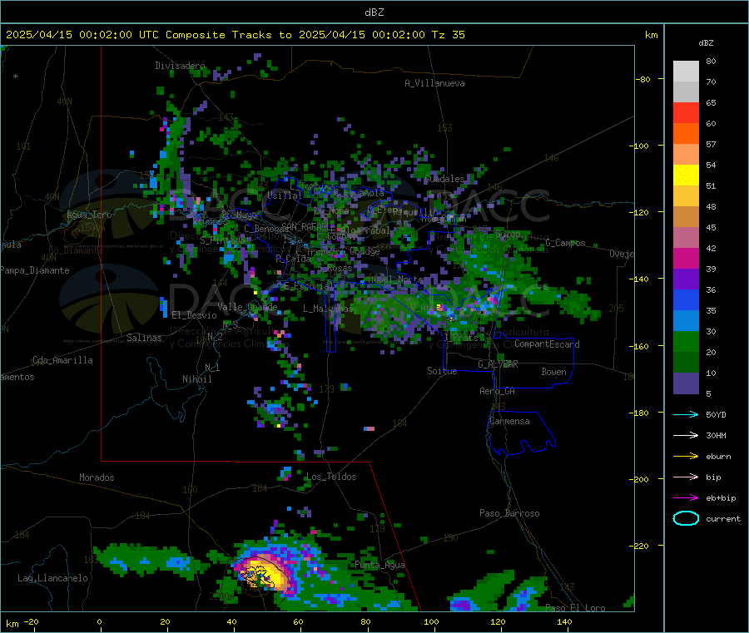
Task: Click the Punta_Agua place label
Action: tap(379, 565)
